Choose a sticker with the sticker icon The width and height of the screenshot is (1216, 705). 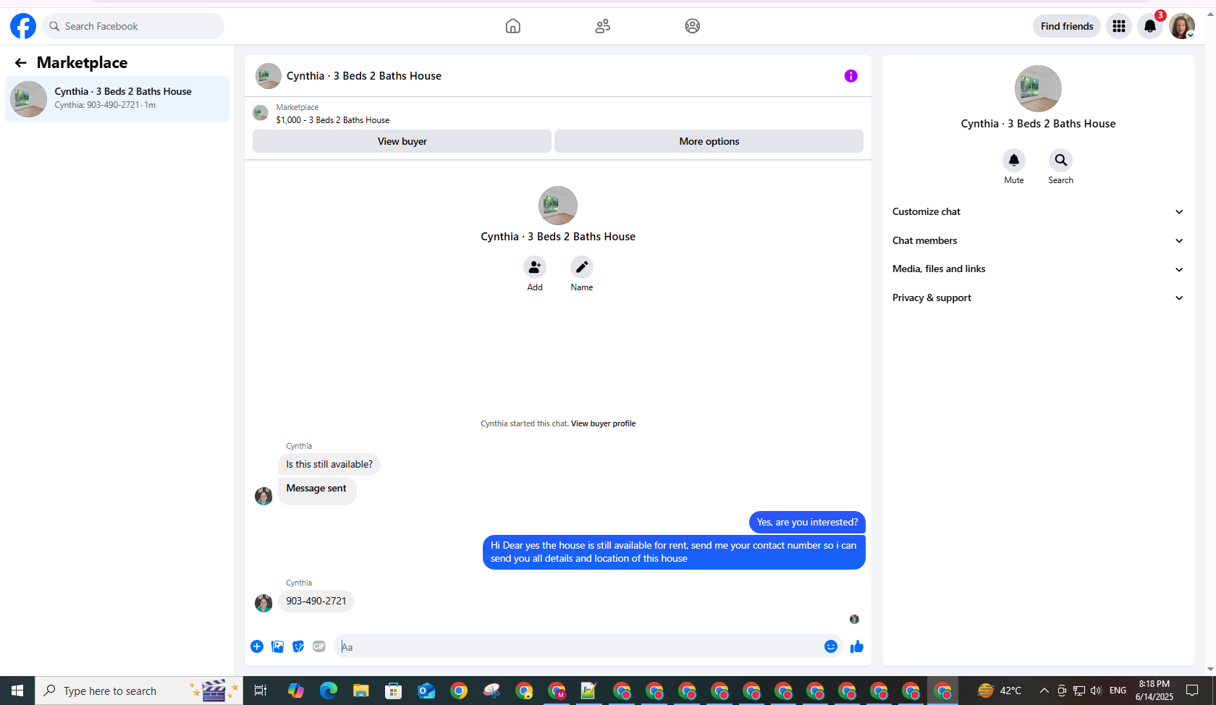298,646
